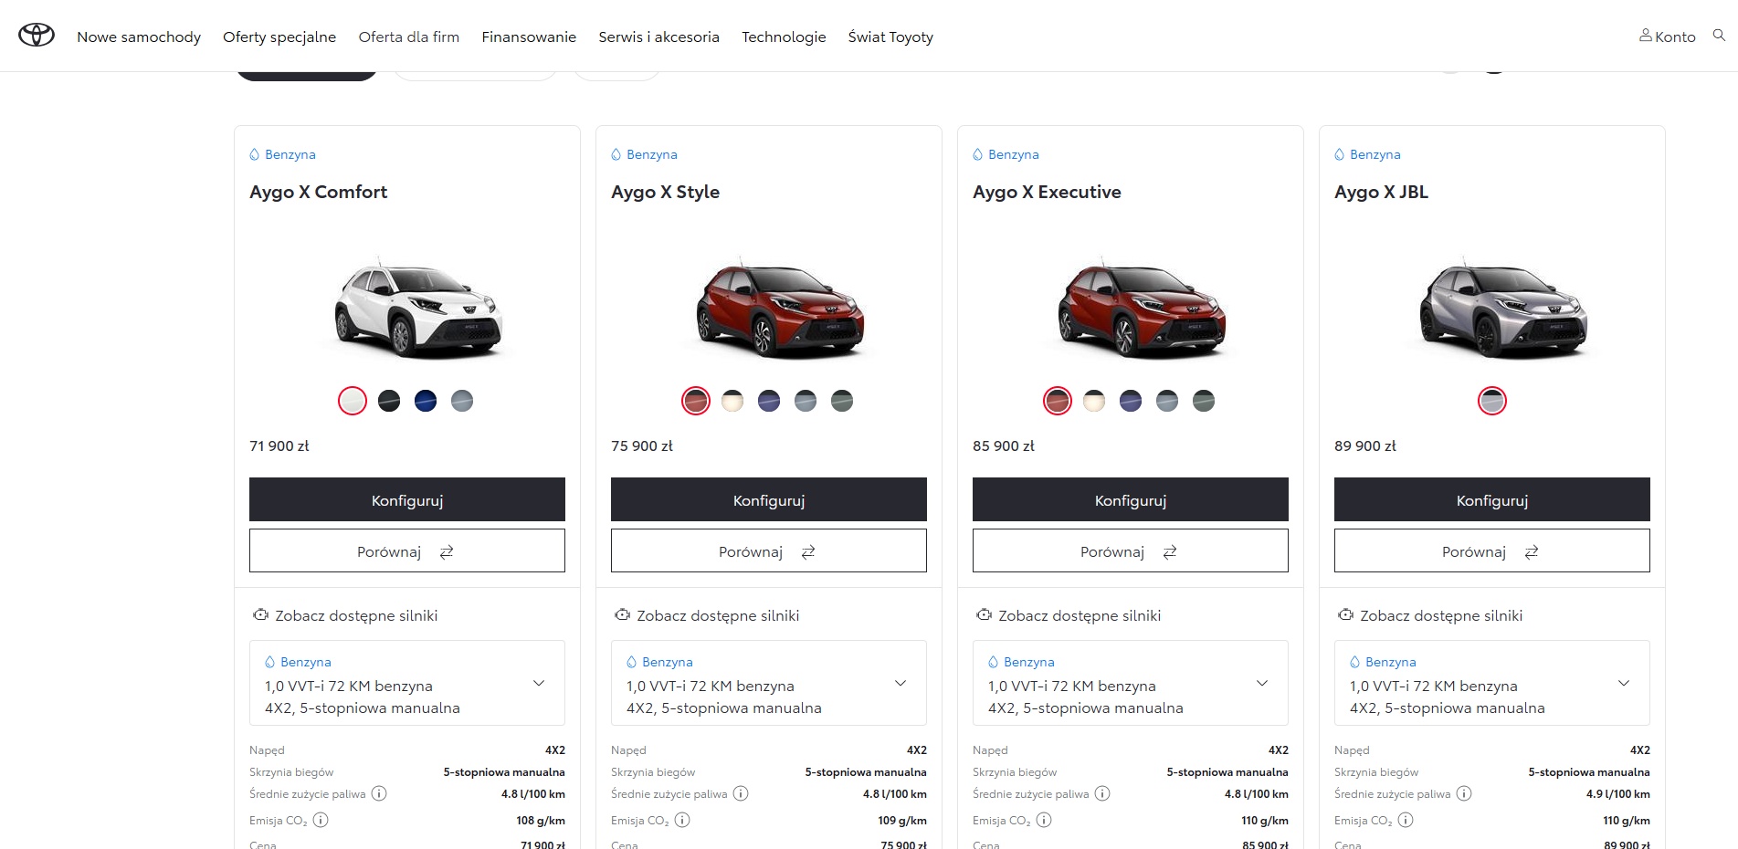Select beige color swatch for Executive
1738x849 pixels.
click(1094, 401)
